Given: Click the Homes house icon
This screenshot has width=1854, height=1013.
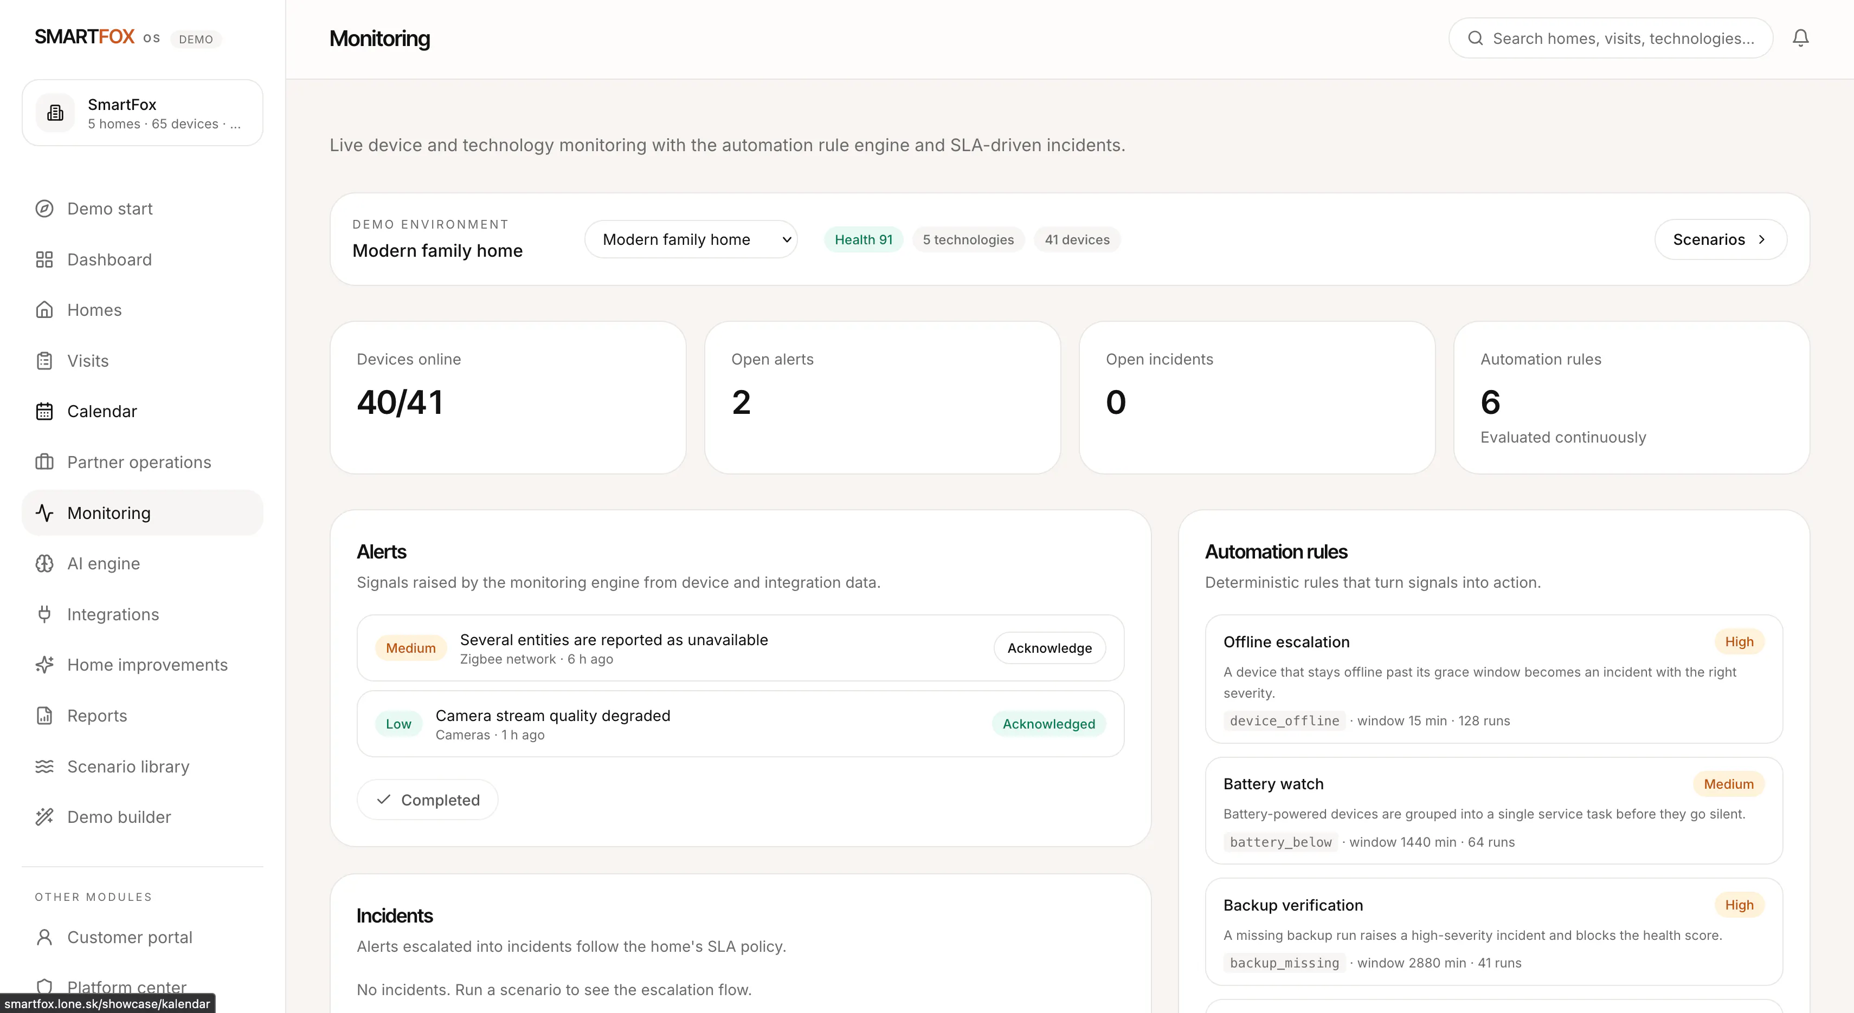Looking at the screenshot, I should point(44,310).
